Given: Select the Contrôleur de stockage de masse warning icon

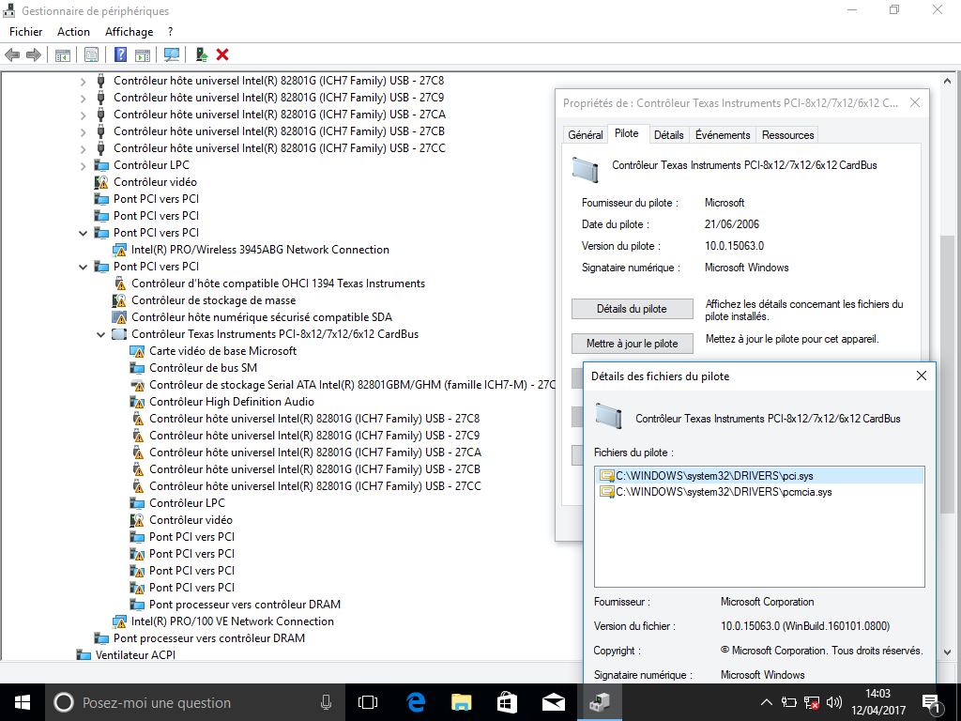Looking at the screenshot, I should pos(119,300).
